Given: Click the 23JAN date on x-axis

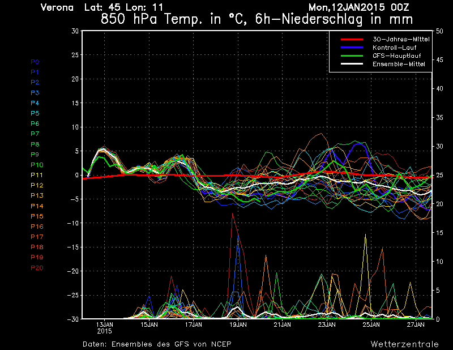Looking at the screenshot, I should (x=327, y=325).
